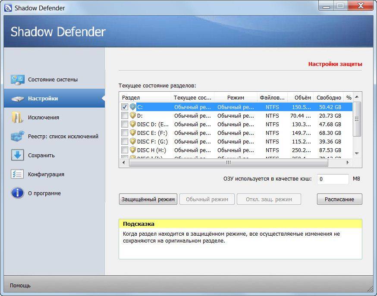Sort by the Файлов... column header
This screenshot has height=296, width=377.
coord(272,97)
